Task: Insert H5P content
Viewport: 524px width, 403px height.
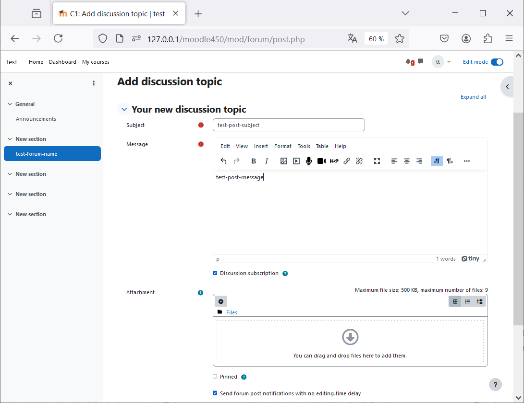Action: coord(334,161)
